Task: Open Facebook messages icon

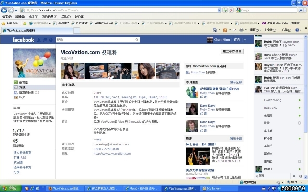Action: [45, 40]
